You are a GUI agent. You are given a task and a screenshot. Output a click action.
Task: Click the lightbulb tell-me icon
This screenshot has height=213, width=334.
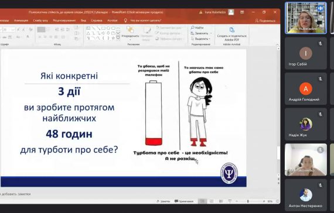(125, 20)
